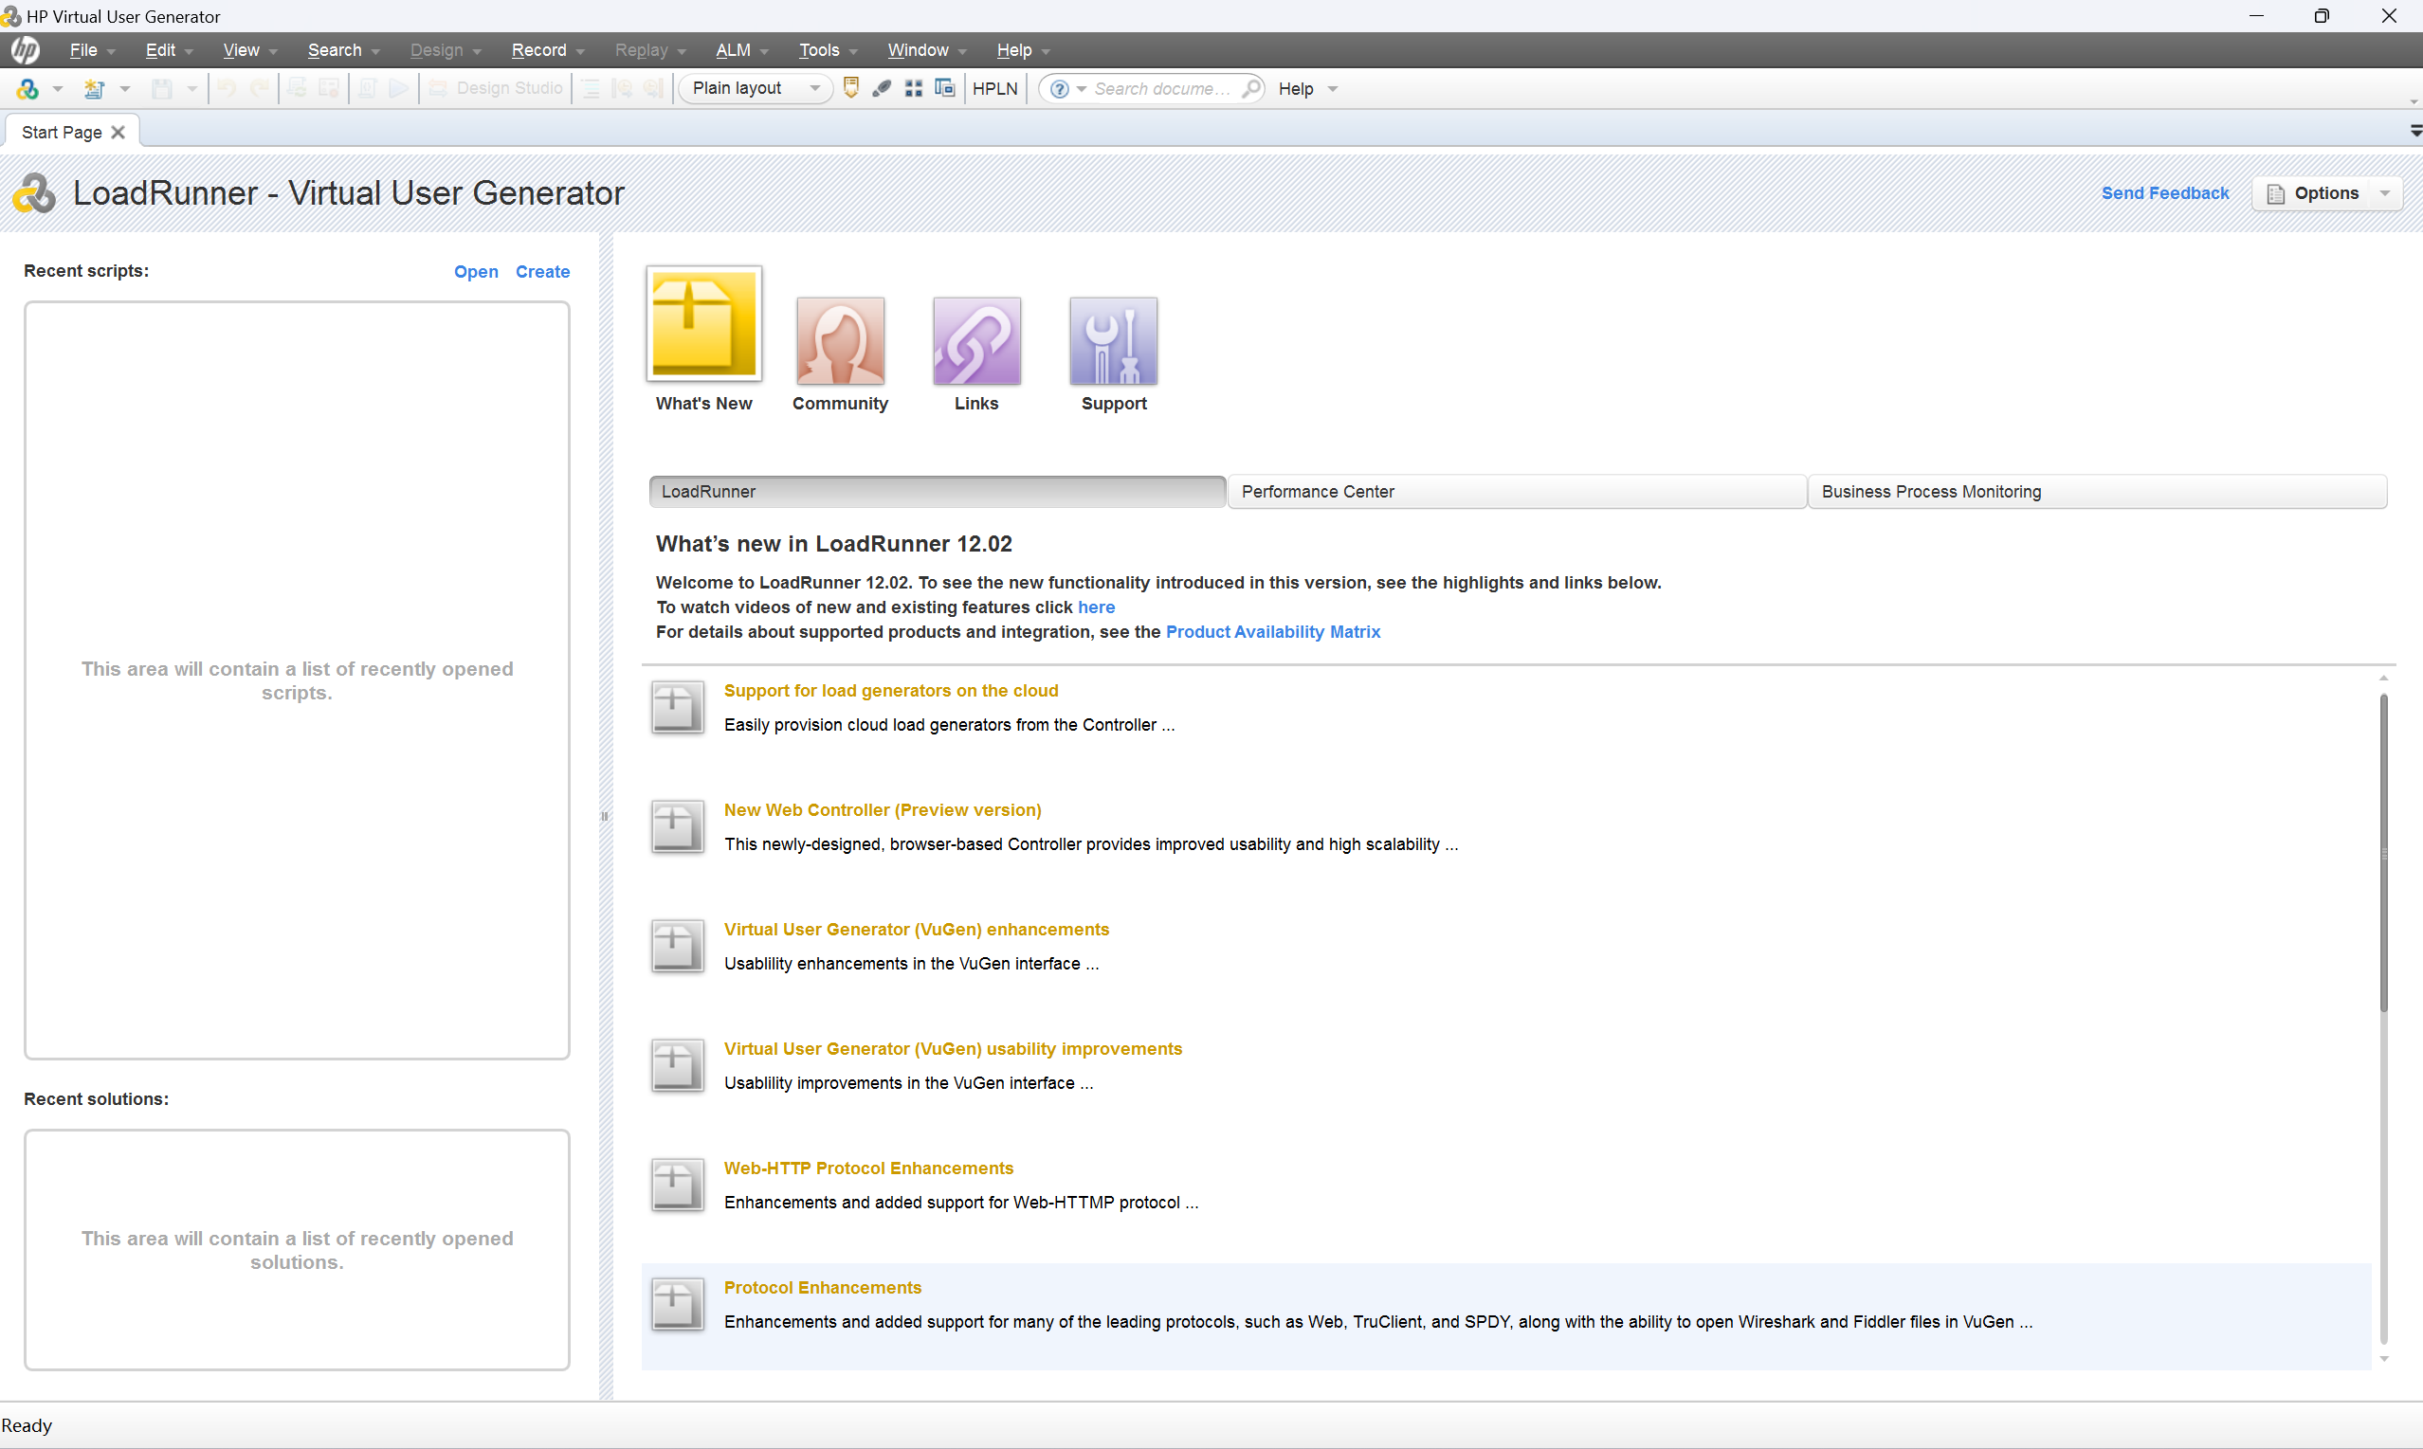Switch to Business Process Monitoring tab

(2096, 491)
